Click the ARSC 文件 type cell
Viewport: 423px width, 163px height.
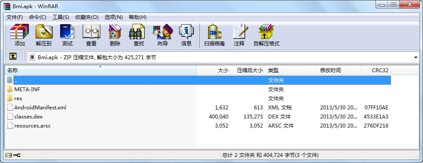pyautogui.click(x=281, y=126)
